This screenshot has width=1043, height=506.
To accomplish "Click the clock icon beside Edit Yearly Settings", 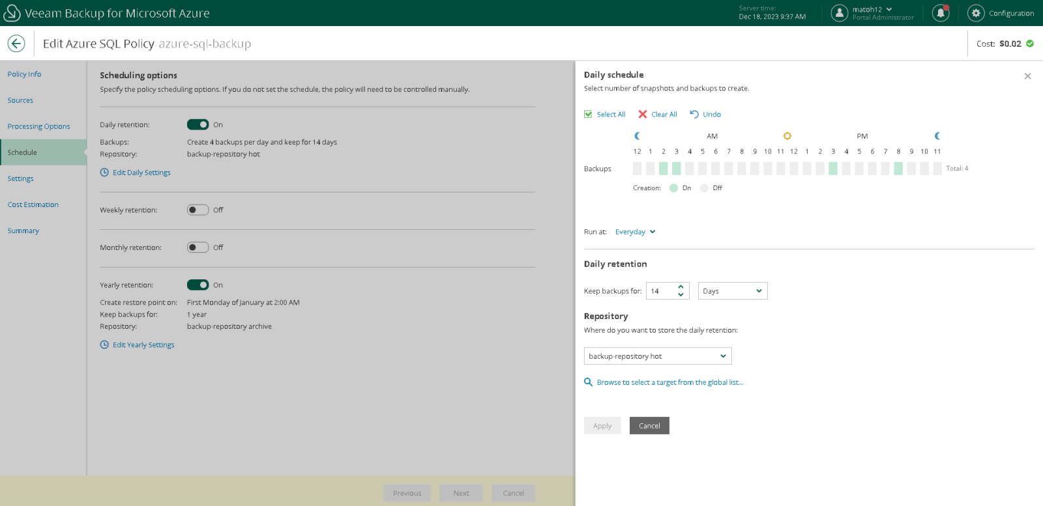I will pyautogui.click(x=104, y=344).
